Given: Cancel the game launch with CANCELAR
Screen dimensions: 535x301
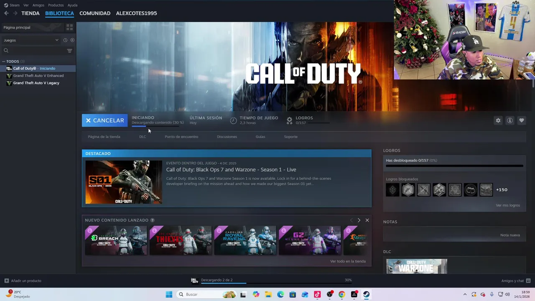Looking at the screenshot, I should (104, 120).
